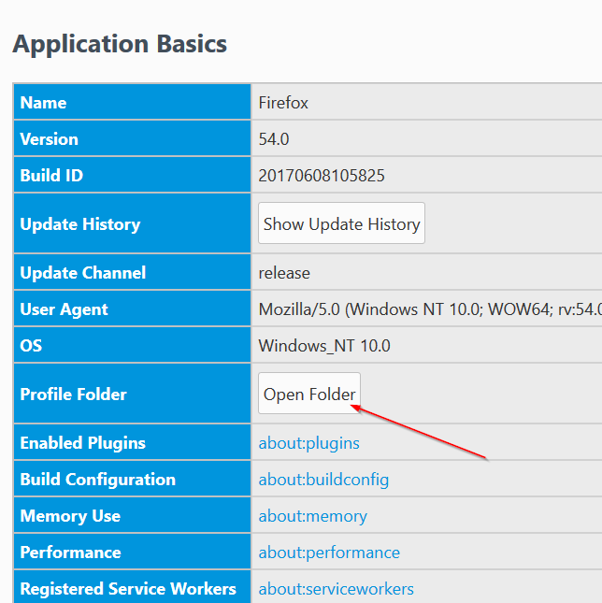Click the Memory Use row label
Image resolution: width=602 pixels, height=603 pixels.
point(70,516)
